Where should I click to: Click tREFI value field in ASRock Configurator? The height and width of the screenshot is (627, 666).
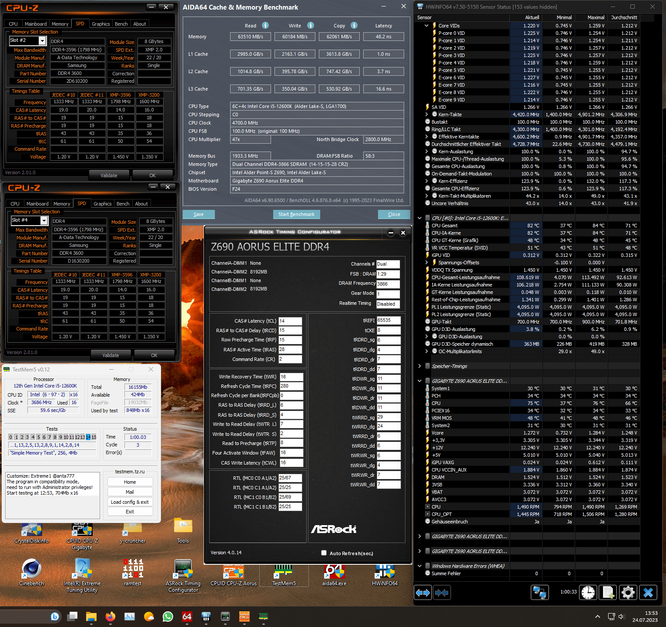(388, 320)
